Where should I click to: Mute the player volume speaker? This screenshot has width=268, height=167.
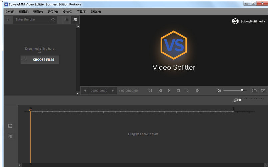(x=219, y=91)
